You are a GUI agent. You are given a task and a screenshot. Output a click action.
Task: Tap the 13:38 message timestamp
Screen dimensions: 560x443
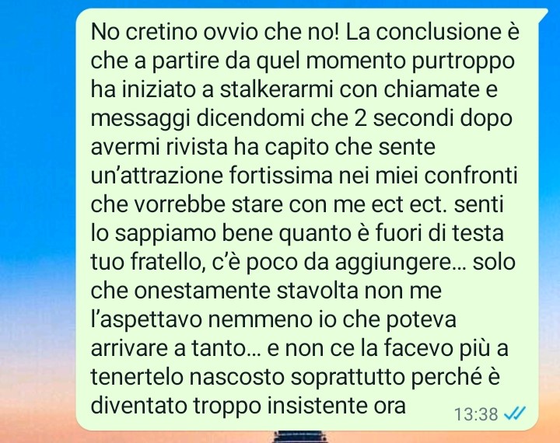(476, 414)
